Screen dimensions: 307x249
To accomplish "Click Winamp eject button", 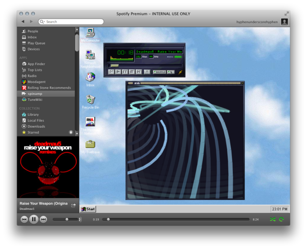I will coord(147,72).
